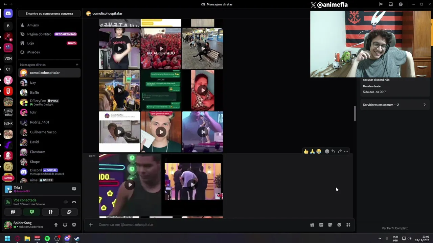
Task: Stop streaming via Tela 1 screen icon
Action: [74, 189]
